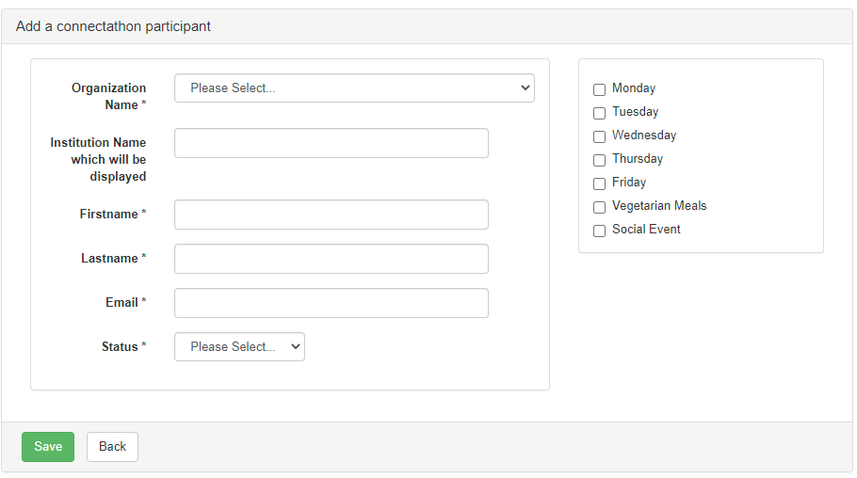Screen dimensions: 857x478
Task: Click the Back button
Action: tap(113, 447)
